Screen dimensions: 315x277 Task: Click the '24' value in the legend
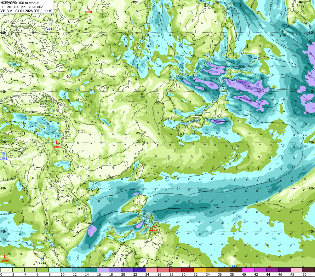[x=147, y=274]
